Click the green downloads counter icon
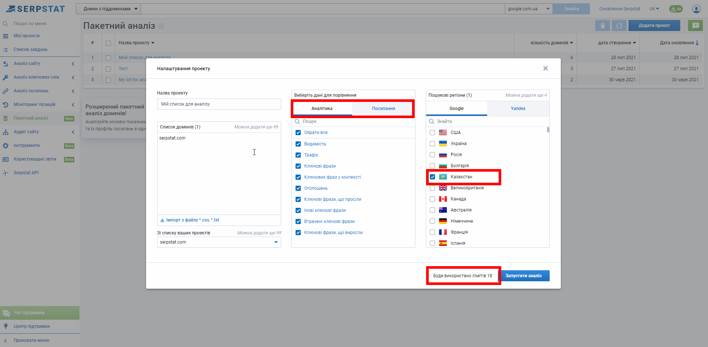 tap(676, 9)
